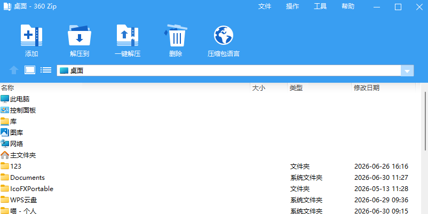
Task: Select the IcoFXPortable folder name
Action: click(x=32, y=188)
